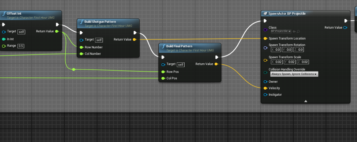Click the Class dropdown showing BP Projectile
Screen dimensions: 357x142
pyautogui.click(x=281, y=31)
